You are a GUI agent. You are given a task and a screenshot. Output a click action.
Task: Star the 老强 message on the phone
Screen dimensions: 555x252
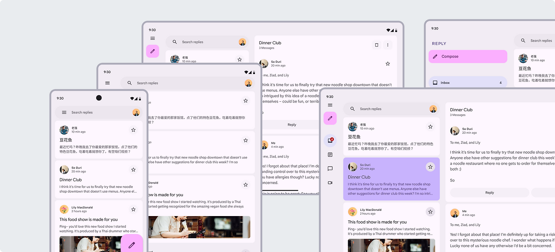tap(133, 130)
